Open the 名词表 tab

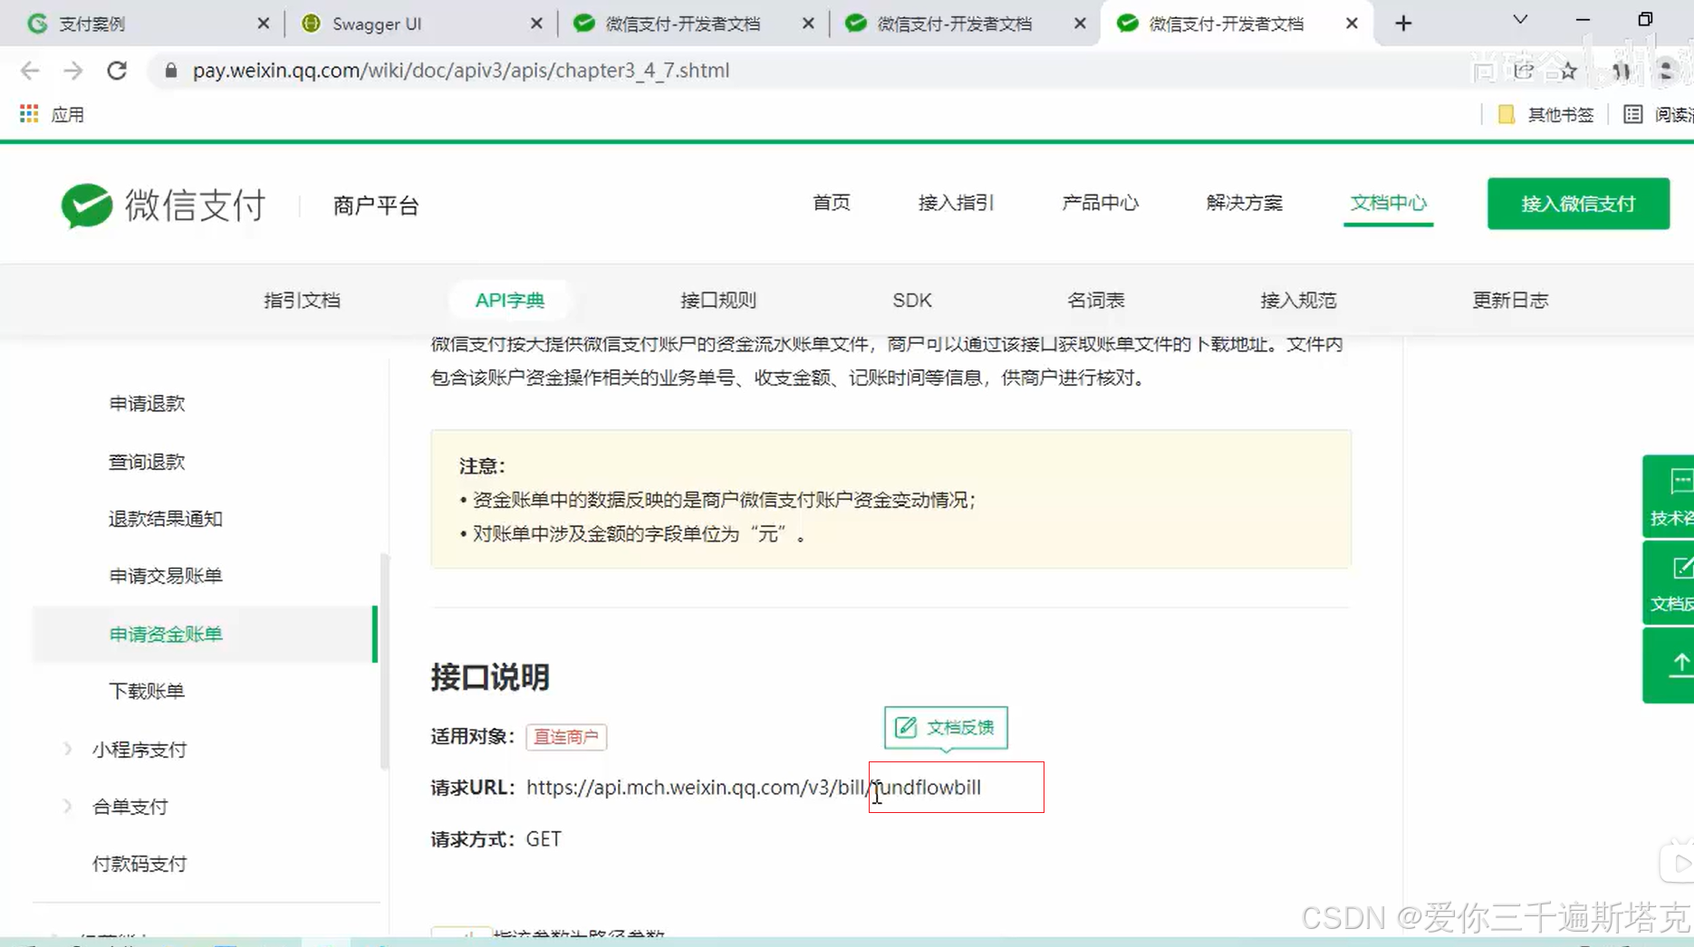pos(1096,300)
